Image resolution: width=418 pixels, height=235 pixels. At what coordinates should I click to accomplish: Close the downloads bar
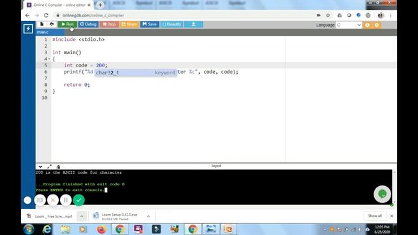point(392,216)
